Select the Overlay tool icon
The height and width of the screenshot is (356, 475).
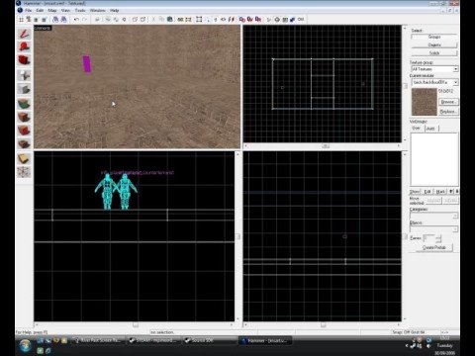point(24,144)
